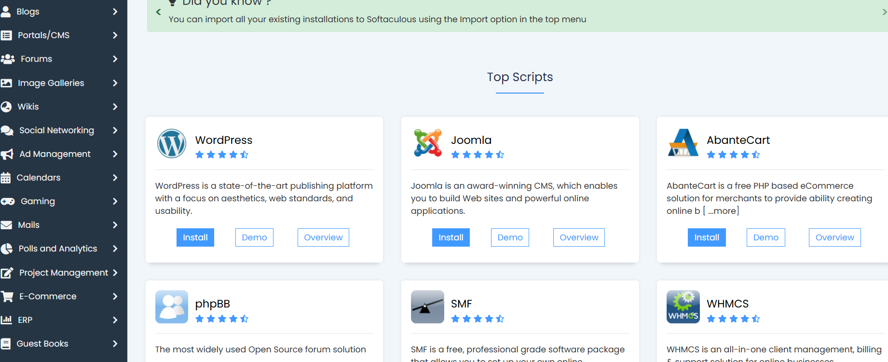Click the E-Commerce shopping cart icon
Image resolution: width=888 pixels, height=362 pixels.
point(7,296)
